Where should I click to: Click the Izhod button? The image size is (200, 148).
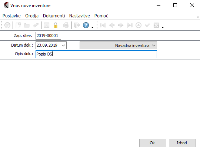(x=182, y=143)
